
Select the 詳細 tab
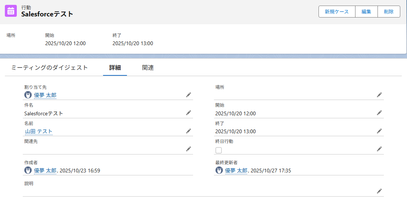click(x=115, y=68)
